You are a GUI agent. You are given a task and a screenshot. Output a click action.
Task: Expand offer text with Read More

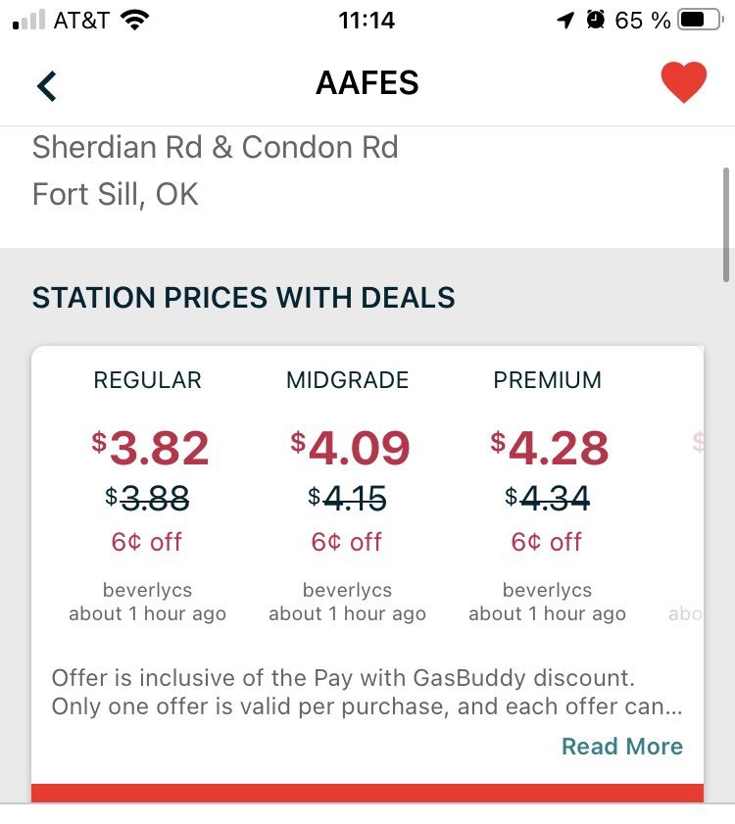point(622,747)
